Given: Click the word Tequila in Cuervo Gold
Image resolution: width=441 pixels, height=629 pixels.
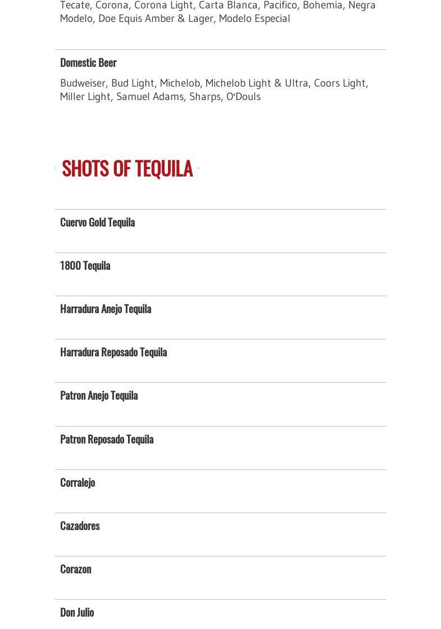Looking at the screenshot, I should click(x=121, y=222).
